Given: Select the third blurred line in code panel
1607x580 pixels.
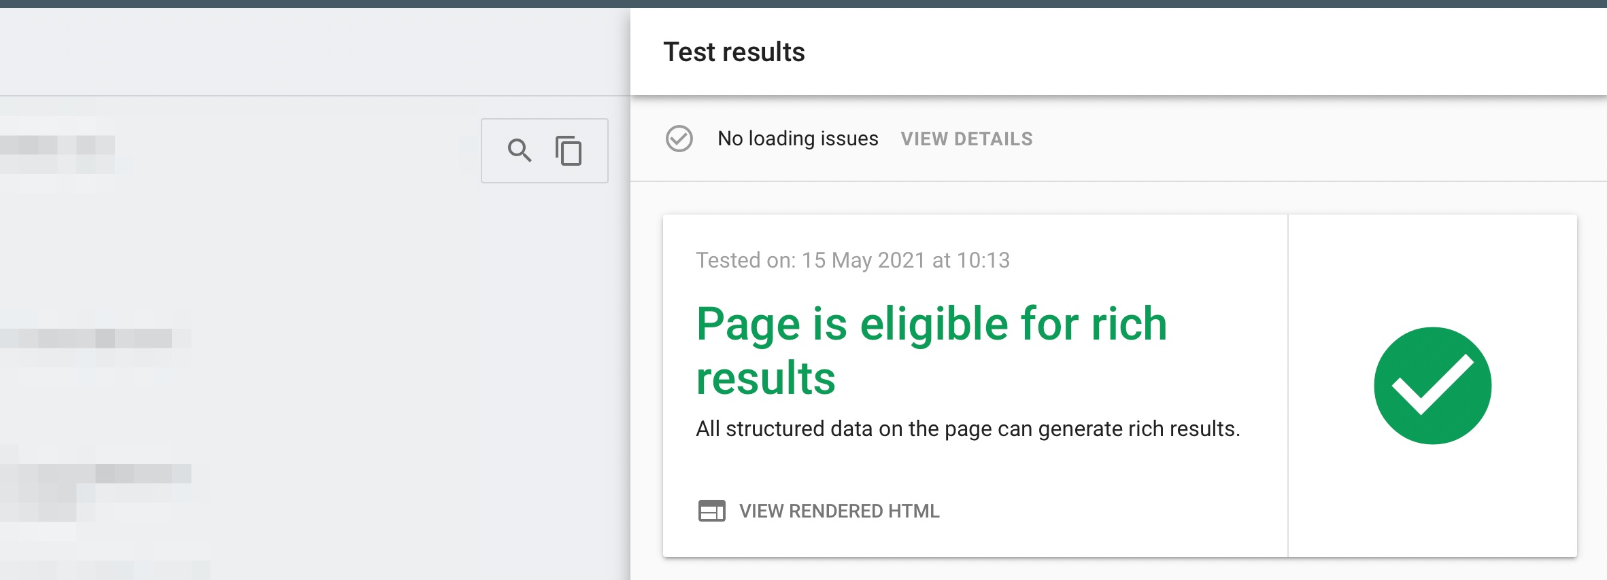Looking at the screenshot, I should coord(95,474).
